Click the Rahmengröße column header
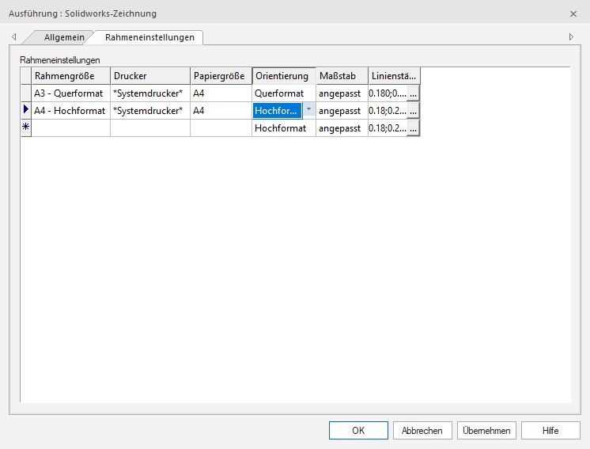This screenshot has height=449, width=590. click(x=70, y=76)
